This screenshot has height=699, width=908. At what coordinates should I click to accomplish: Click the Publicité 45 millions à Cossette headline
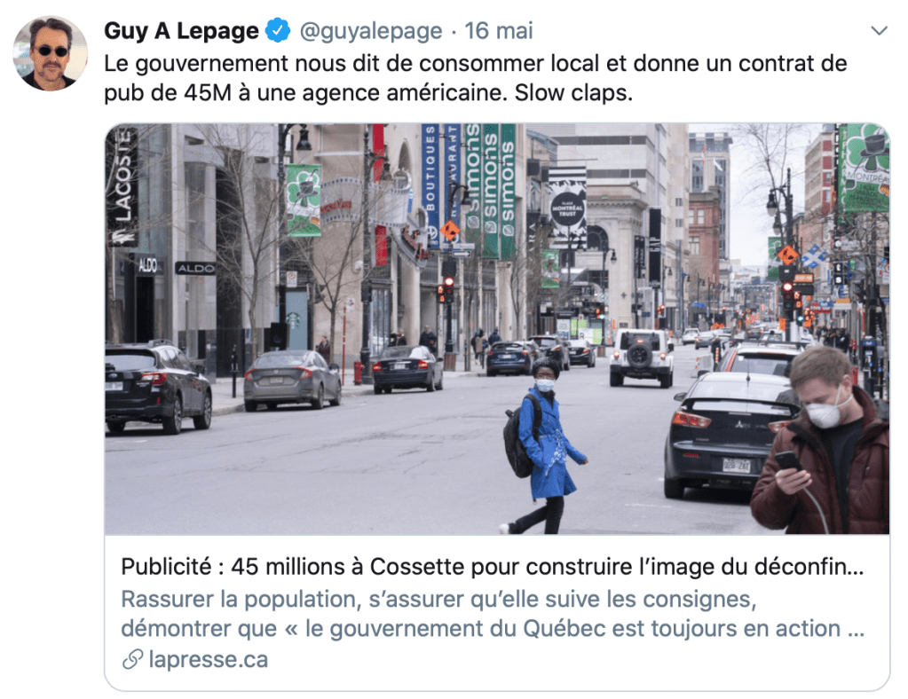tap(493, 566)
